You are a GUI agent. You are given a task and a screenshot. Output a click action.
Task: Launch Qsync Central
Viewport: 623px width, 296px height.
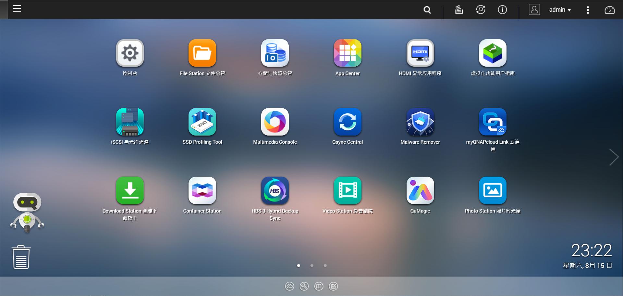coord(348,122)
